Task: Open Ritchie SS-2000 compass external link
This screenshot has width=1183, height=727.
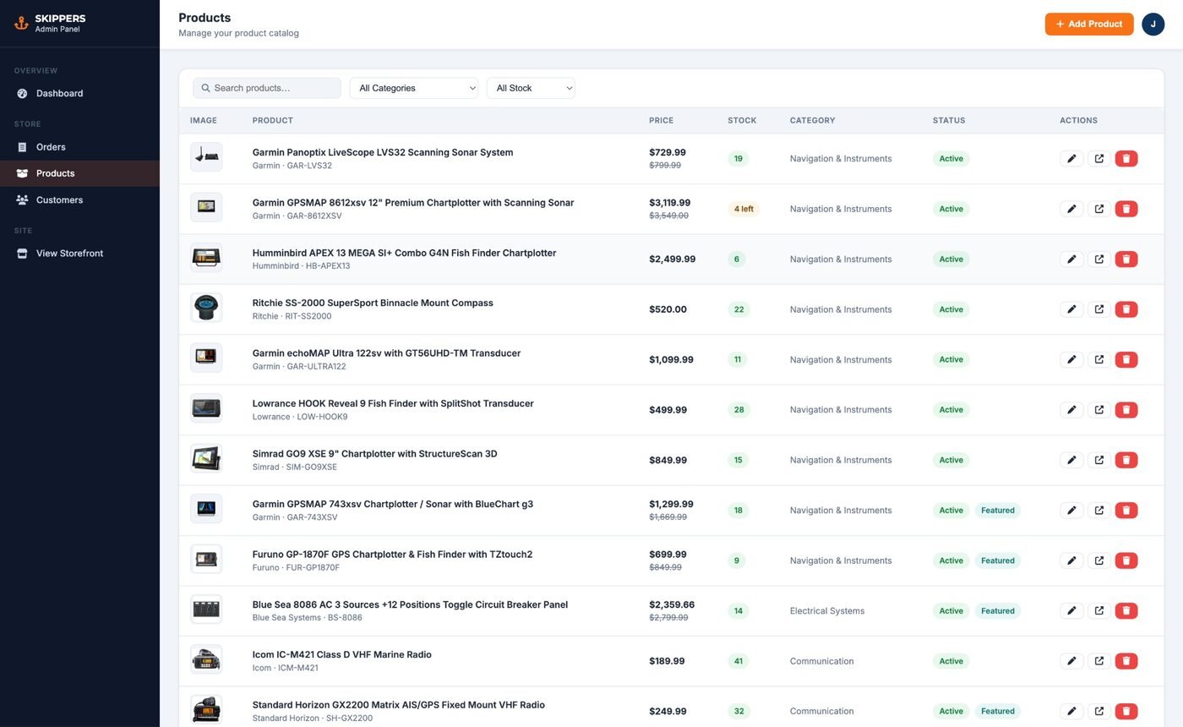Action: pyautogui.click(x=1099, y=309)
